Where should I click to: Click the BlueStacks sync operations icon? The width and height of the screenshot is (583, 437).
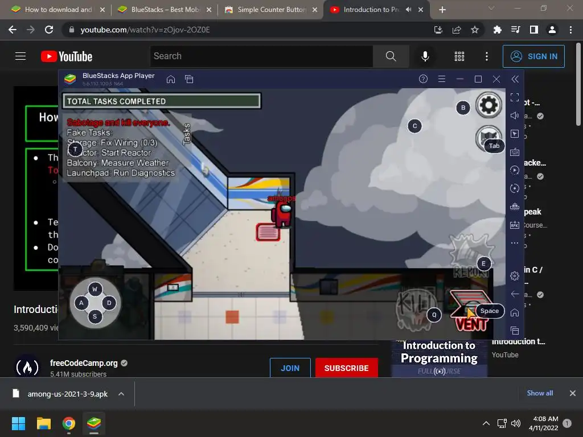pyautogui.click(x=515, y=188)
